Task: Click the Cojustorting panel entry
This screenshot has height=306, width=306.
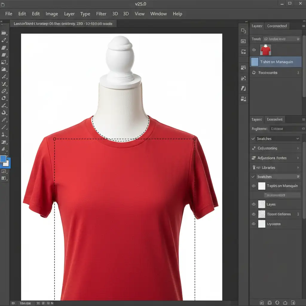Action: pyautogui.click(x=267, y=148)
